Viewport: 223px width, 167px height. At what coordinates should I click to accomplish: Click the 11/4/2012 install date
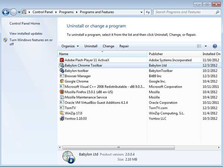coord(210,113)
